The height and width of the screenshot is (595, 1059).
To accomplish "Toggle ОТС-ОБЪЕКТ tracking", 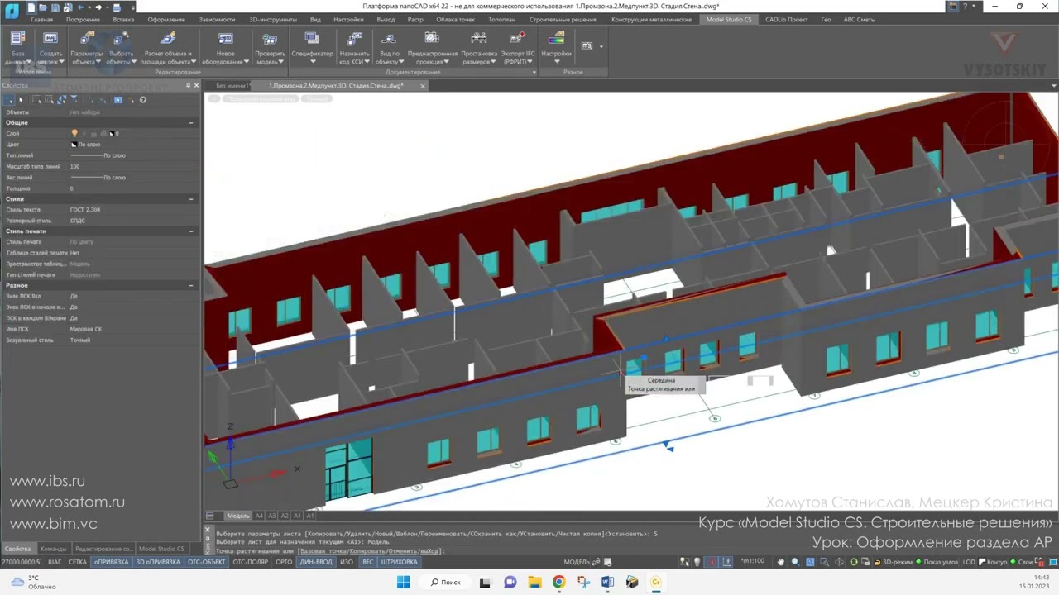I will 206,562.
